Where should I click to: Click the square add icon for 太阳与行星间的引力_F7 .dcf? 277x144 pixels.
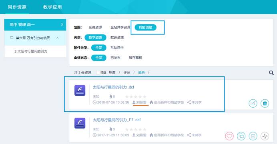(253, 136)
